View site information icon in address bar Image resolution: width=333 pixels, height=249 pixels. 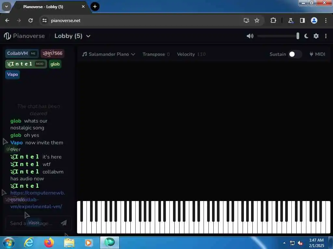pyautogui.click(x=44, y=20)
